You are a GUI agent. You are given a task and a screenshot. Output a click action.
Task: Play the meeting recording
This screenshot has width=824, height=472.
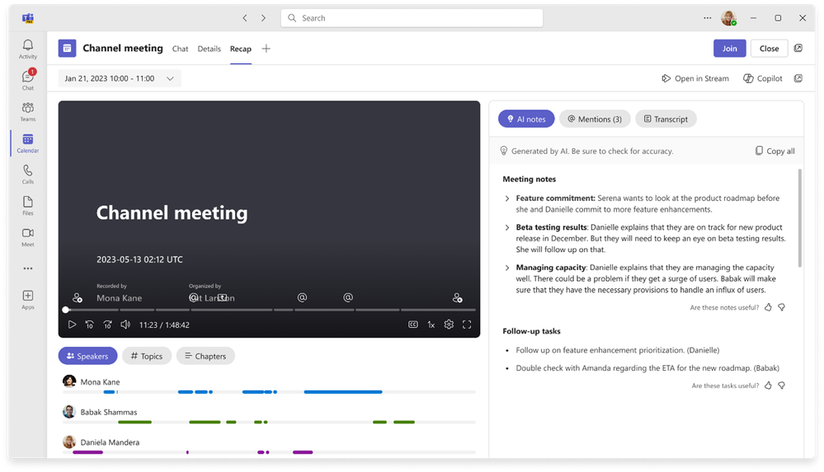[72, 325]
